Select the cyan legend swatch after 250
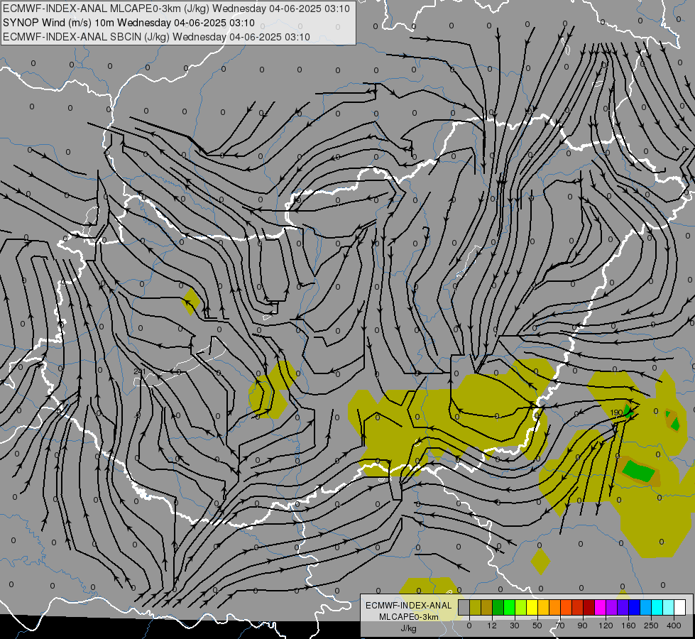695x639 pixels. pyautogui.click(x=657, y=607)
